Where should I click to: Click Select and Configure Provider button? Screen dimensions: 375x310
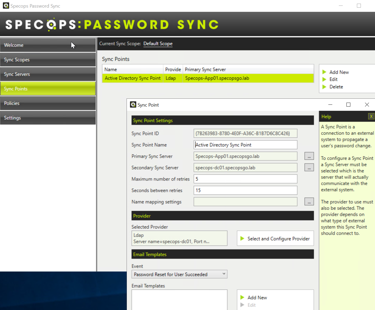click(x=275, y=238)
